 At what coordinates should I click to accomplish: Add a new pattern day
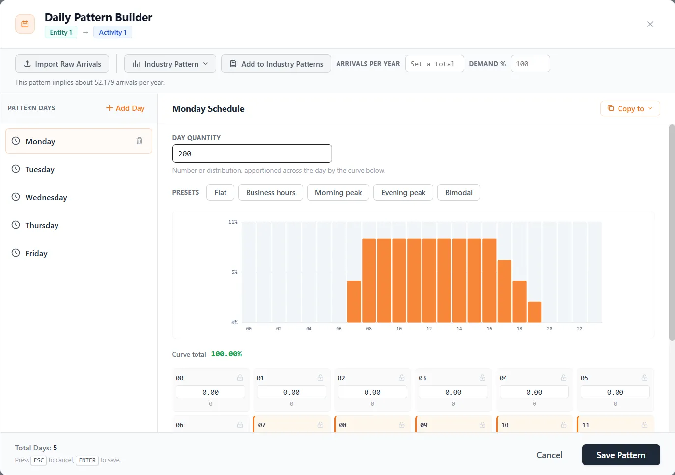click(x=125, y=108)
